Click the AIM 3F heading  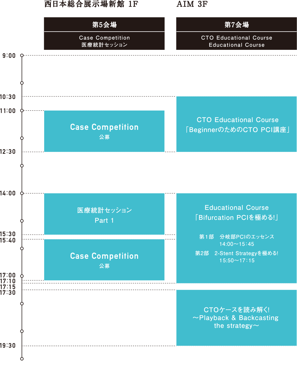[192, 4]
